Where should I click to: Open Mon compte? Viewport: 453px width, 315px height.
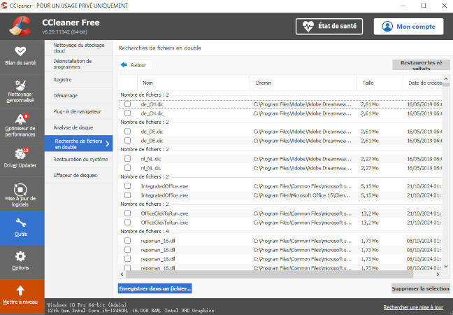[408, 27]
